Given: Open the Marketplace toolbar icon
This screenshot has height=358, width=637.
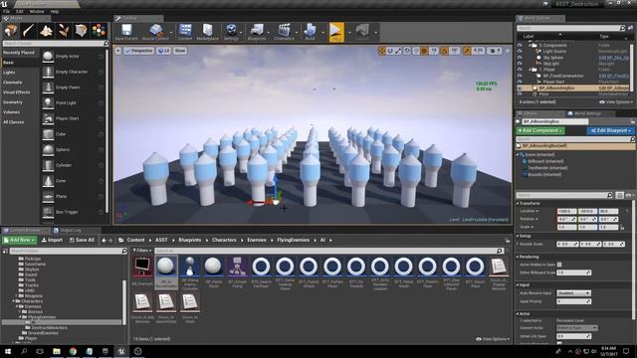Looking at the screenshot, I should pos(208,32).
